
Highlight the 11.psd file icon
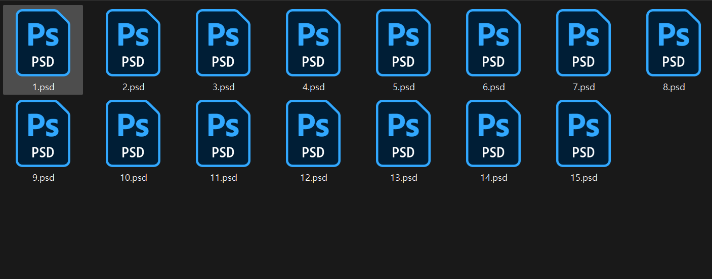point(223,133)
